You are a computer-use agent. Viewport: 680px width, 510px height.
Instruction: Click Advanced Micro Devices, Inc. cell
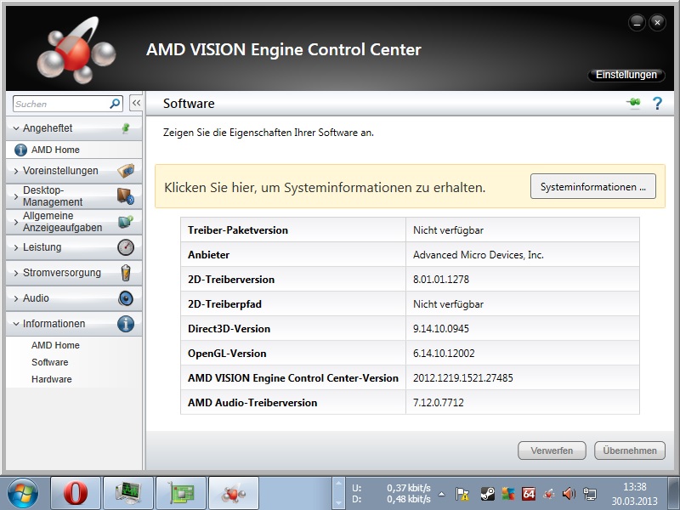tap(522, 254)
